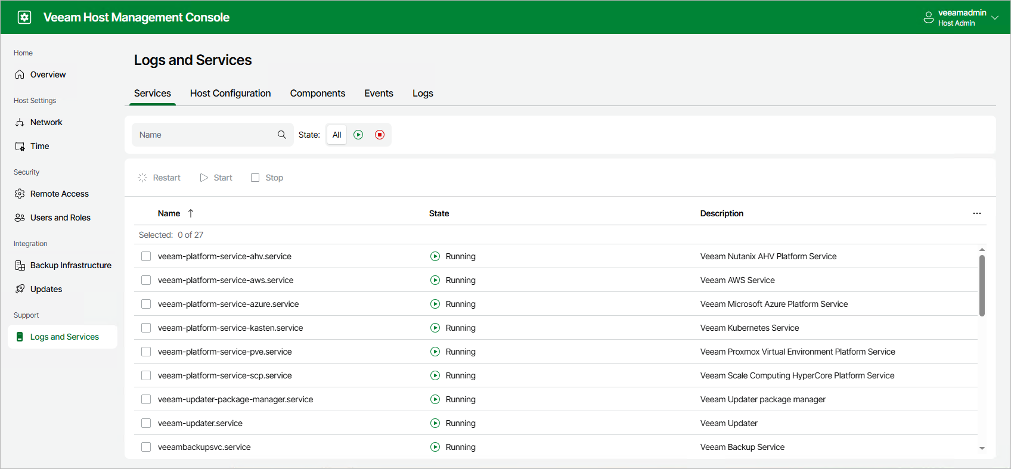Click the user profile avatar icon
The height and width of the screenshot is (469, 1011).
coord(929,17)
